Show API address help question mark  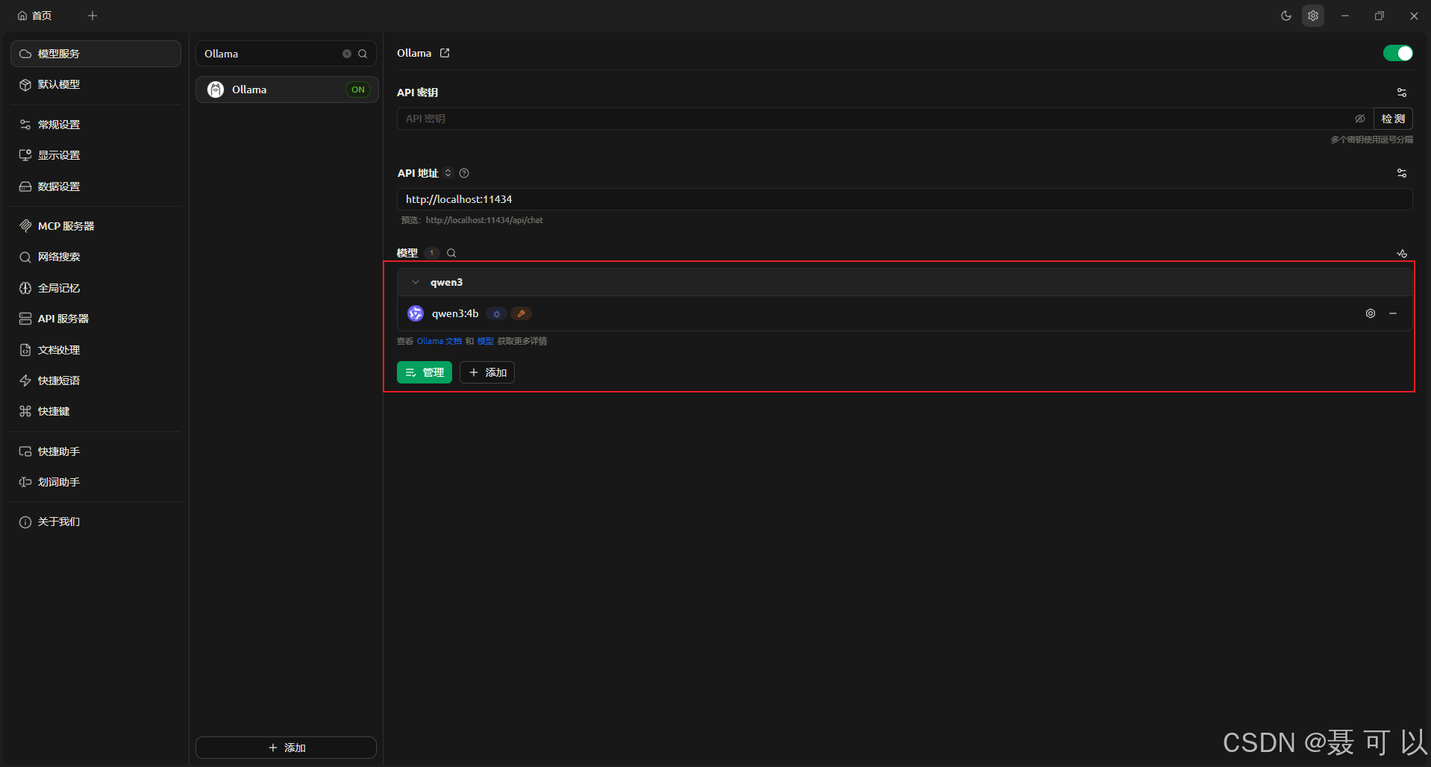coord(464,173)
